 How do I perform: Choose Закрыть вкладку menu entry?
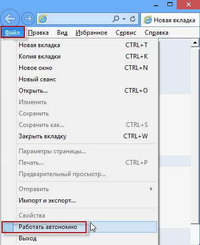(x=87, y=136)
